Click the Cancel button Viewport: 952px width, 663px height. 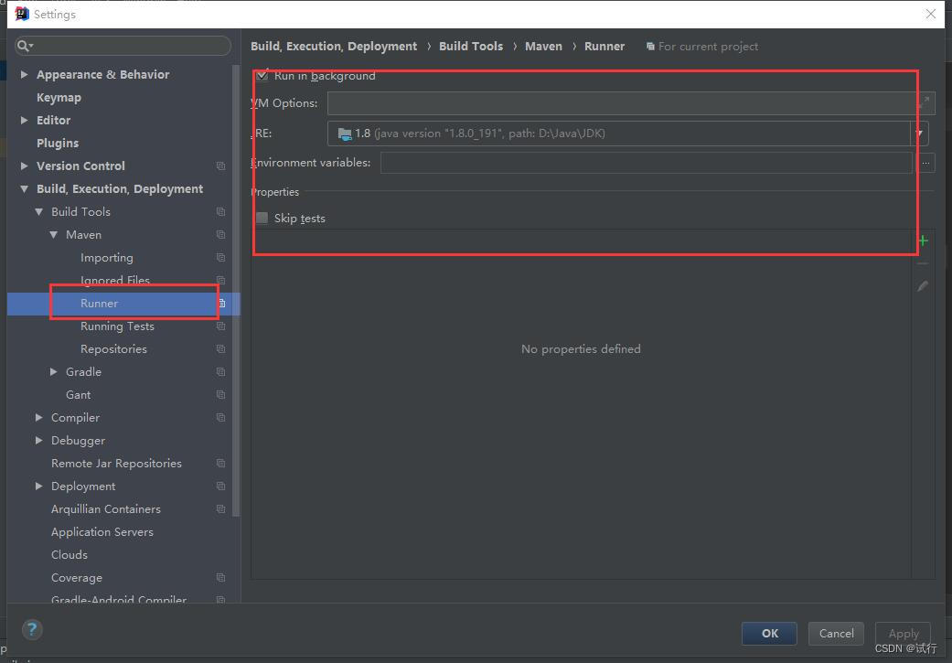click(836, 633)
